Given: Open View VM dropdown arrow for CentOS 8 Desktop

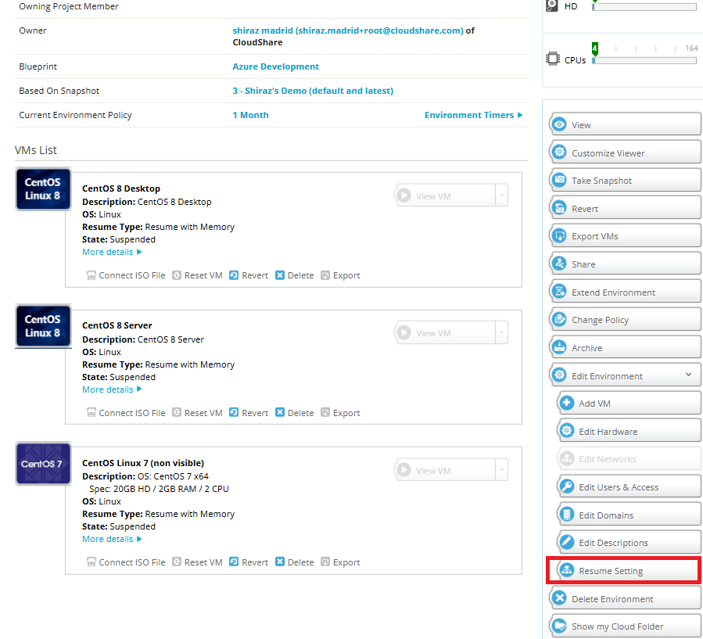Looking at the screenshot, I should click(x=502, y=196).
